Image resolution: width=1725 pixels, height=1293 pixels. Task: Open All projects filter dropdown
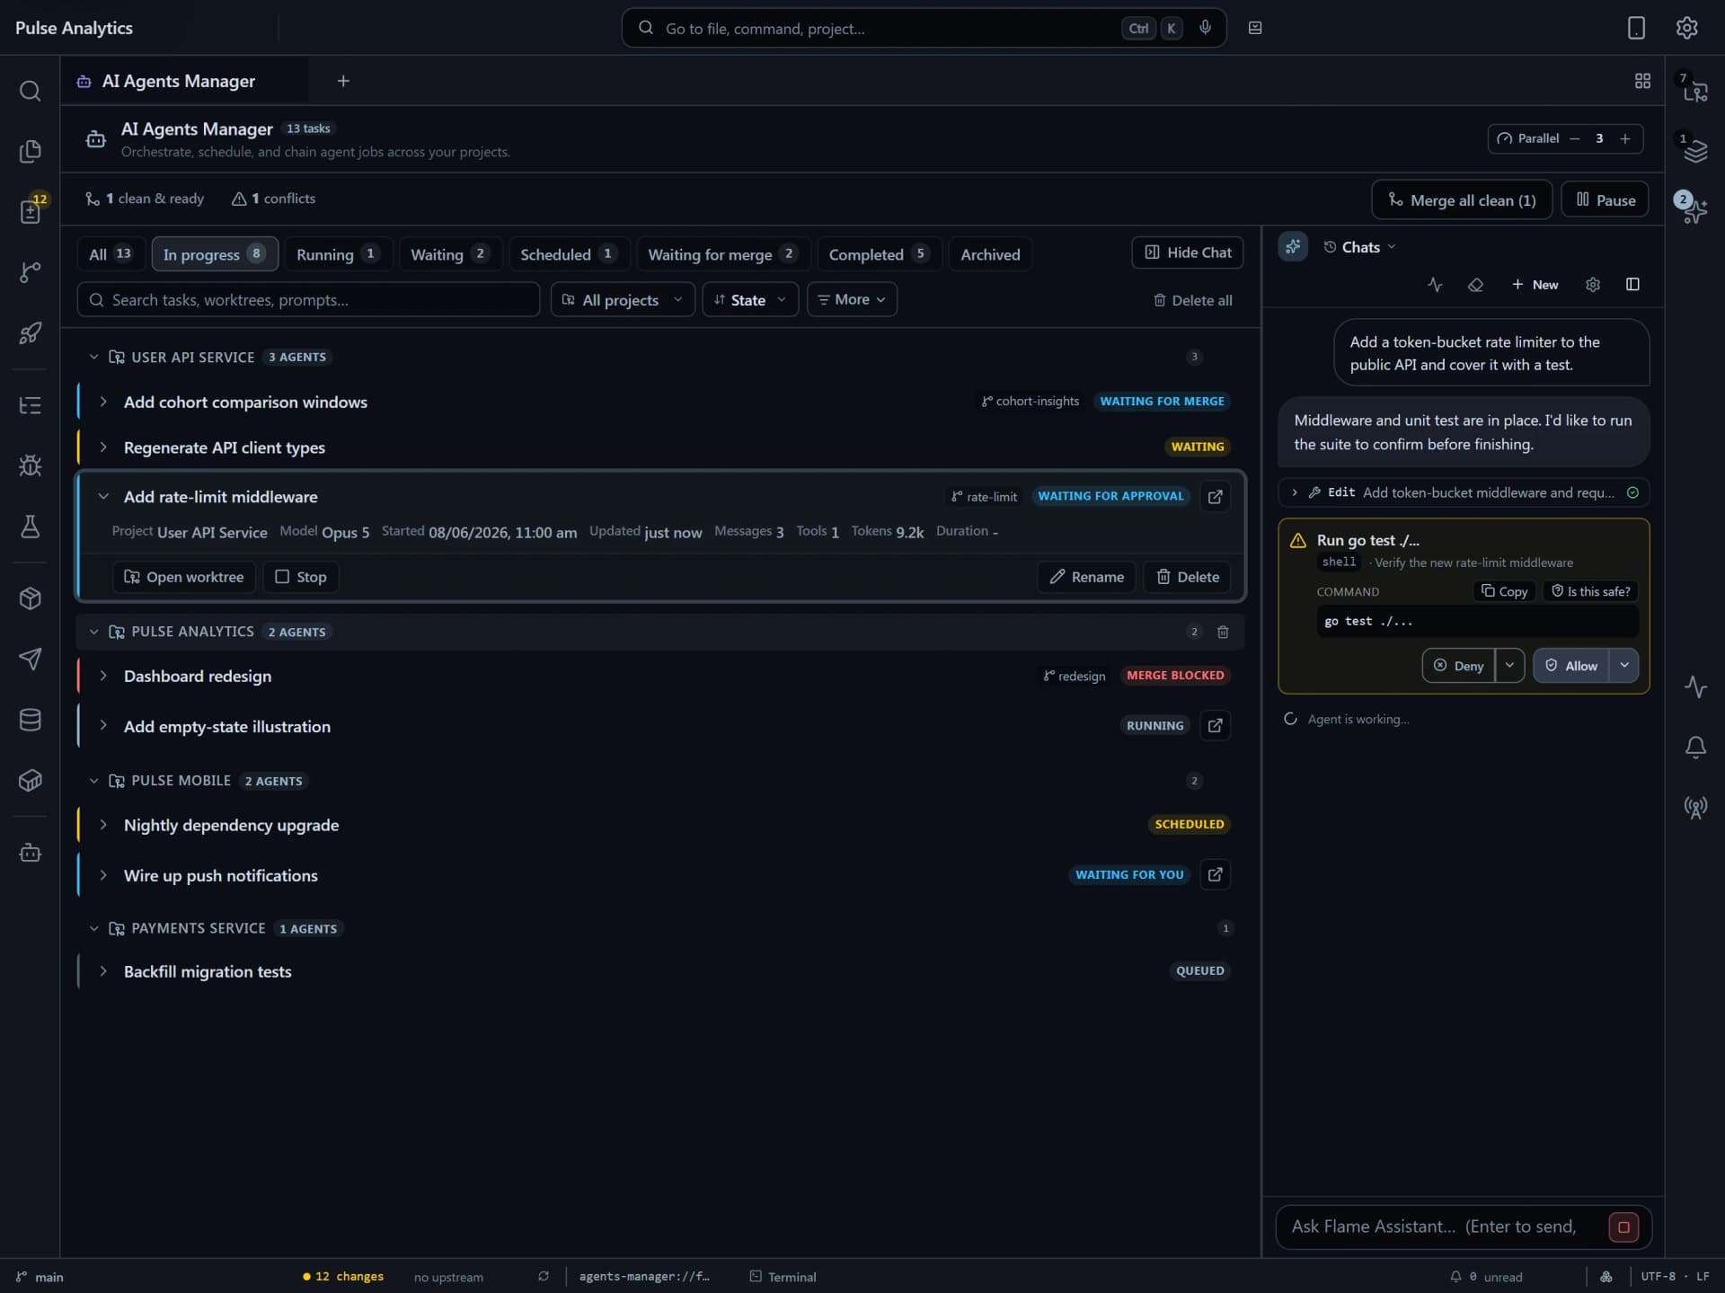pos(622,299)
